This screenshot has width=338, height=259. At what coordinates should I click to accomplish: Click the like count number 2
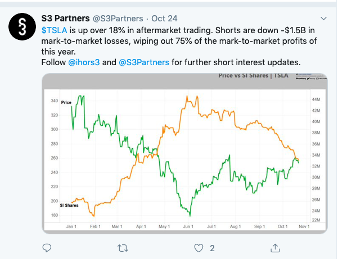212,248
